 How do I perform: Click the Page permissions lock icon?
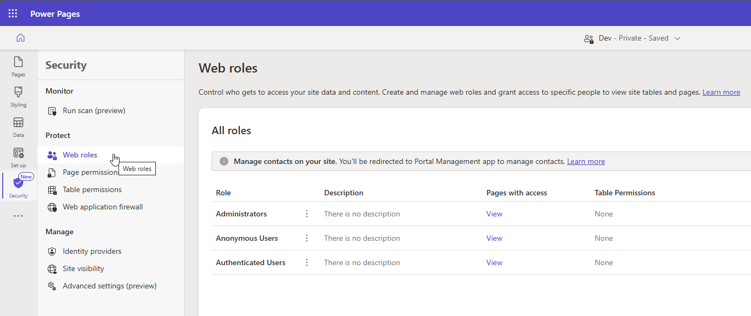(x=52, y=173)
